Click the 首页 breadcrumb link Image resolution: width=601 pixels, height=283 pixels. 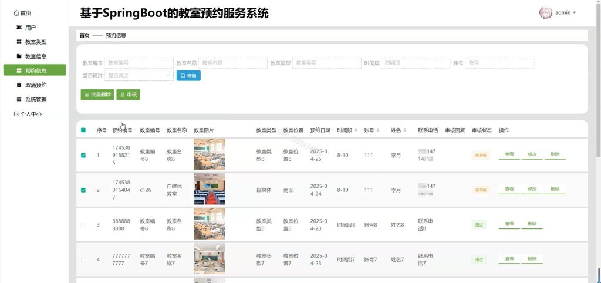85,35
